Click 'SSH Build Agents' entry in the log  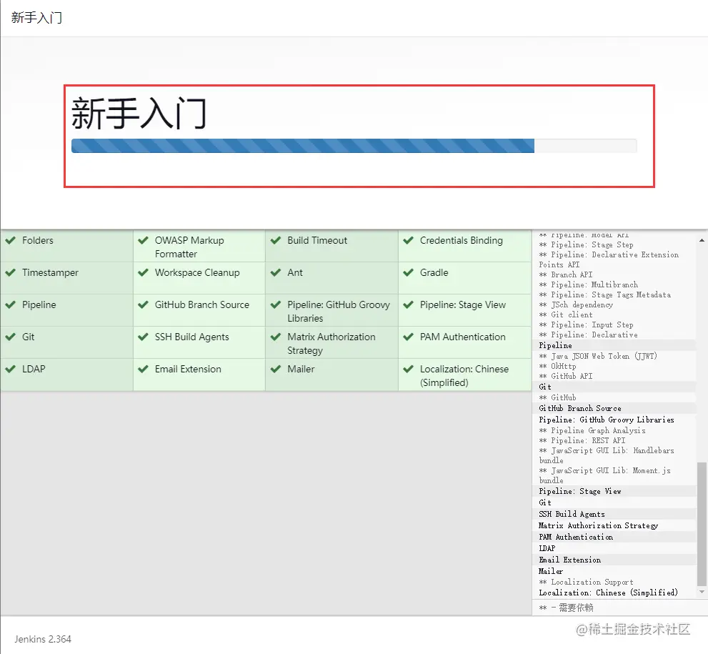572,514
